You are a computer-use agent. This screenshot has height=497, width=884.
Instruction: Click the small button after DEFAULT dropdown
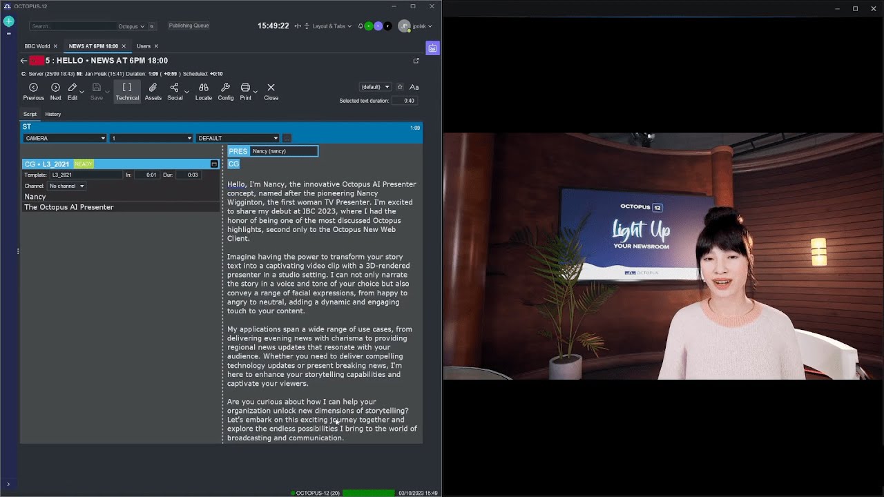287,138
